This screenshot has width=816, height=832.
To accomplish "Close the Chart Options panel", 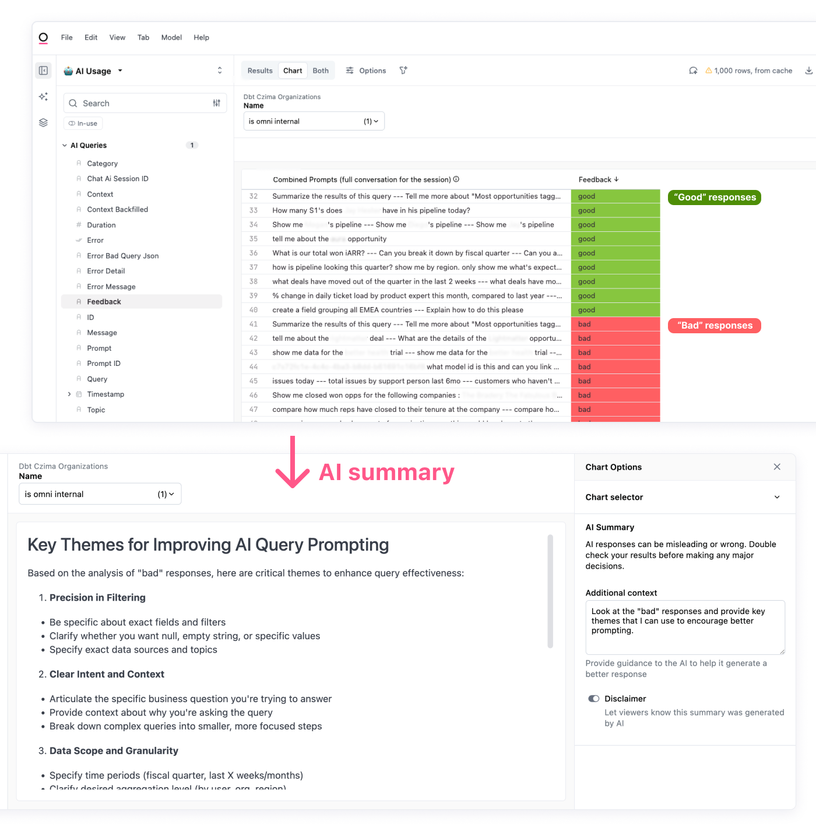I will click(x=777, y=467).
